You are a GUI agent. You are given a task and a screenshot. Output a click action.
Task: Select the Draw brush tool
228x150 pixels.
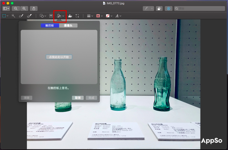tap(29, 16)
